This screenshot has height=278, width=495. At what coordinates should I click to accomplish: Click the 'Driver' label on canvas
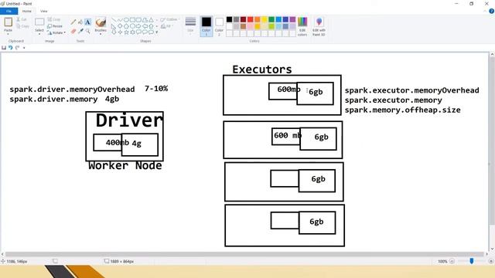tap(129, 120)
